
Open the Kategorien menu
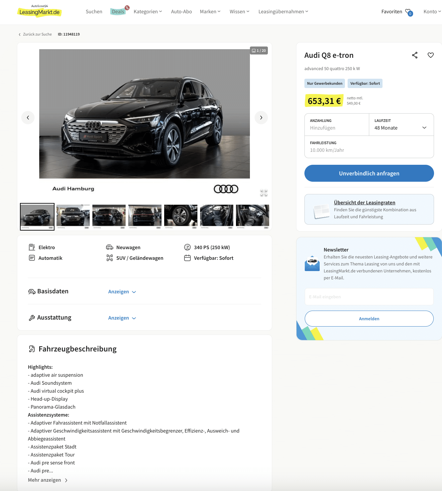[x=148, y=12]
